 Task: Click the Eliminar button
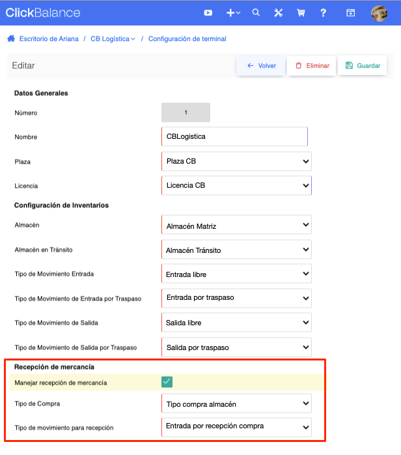coord(311,66)
